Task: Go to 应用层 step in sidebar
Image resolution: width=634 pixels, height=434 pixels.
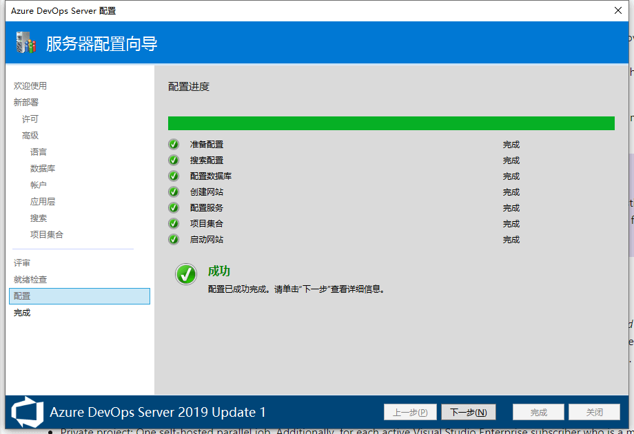Action: click(x=43, y=202)
